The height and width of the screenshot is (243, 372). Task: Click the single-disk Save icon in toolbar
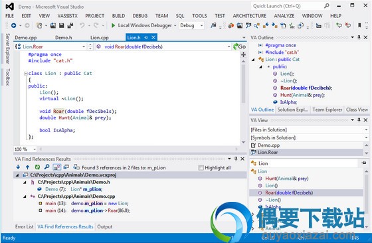click(x=62, y=25)
